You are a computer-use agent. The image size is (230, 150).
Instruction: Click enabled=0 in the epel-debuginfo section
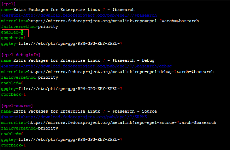pos(12,83)
